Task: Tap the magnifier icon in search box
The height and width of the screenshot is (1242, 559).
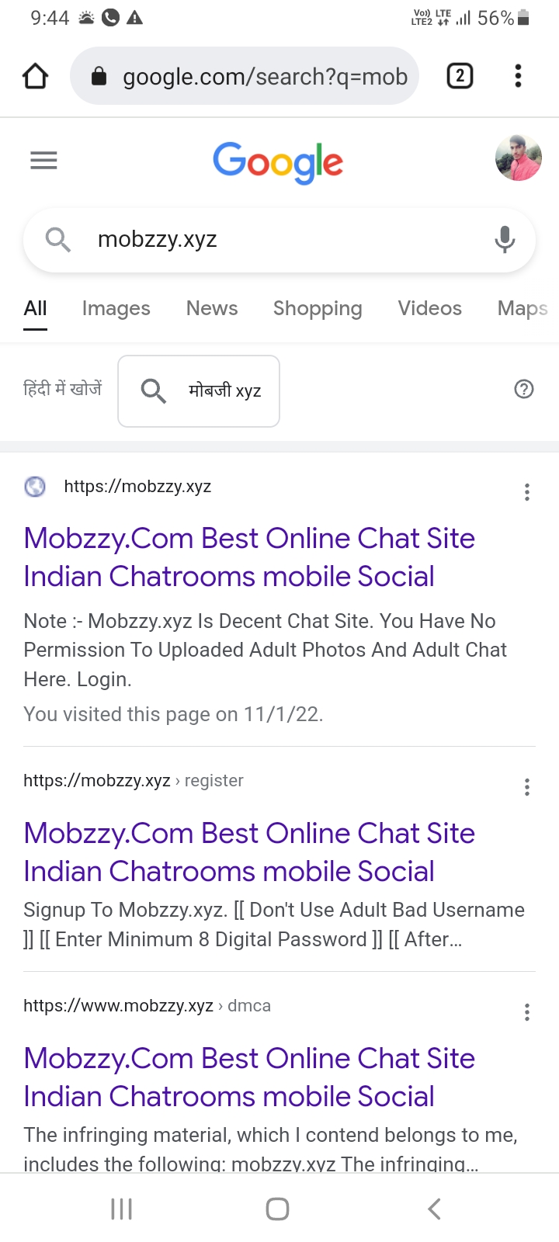Action: (57, 240)
